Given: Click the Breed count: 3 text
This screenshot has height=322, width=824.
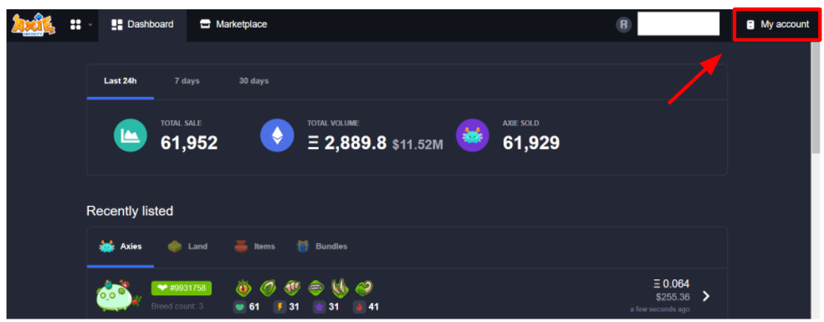Looking at the screenshot, I should point(177,306).
